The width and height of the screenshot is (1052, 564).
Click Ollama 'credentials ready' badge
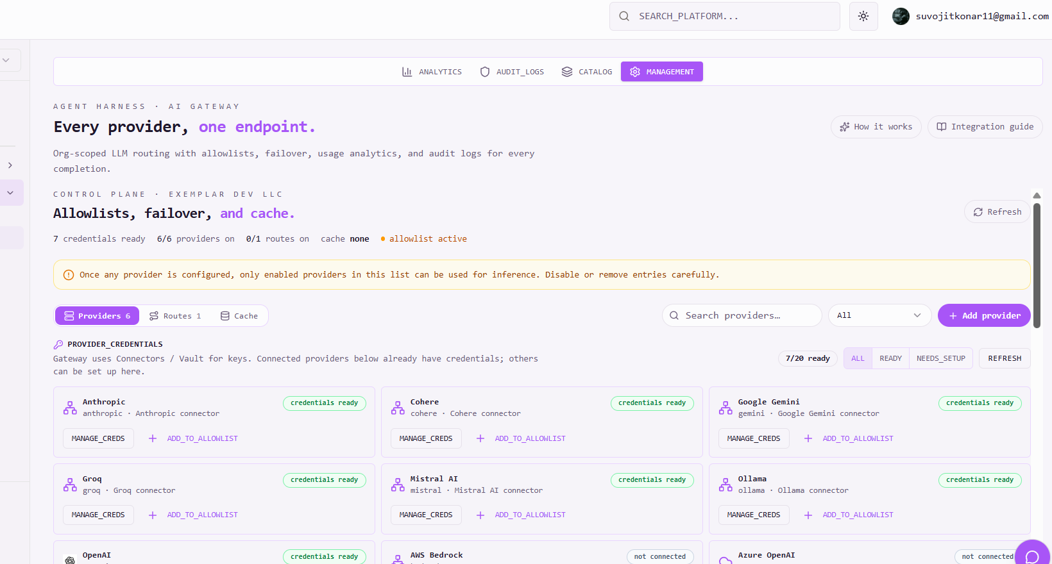[x=980, y=480]
